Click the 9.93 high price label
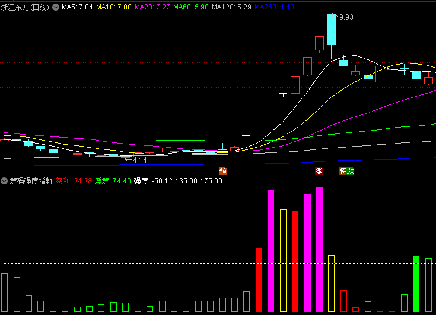This screenshot has height=315, width=436. coord(346,17)
